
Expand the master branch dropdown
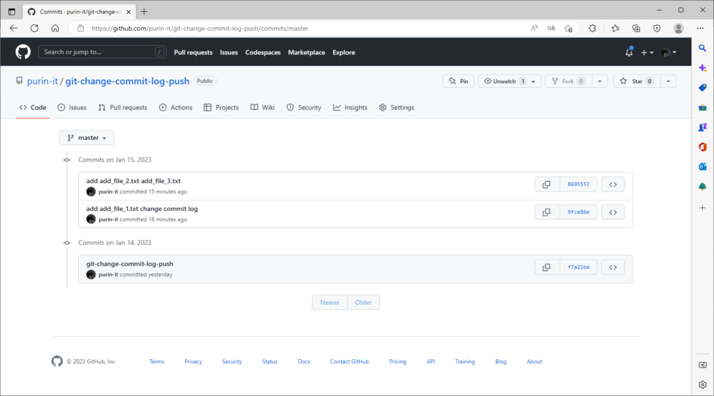tap(86, 138)
